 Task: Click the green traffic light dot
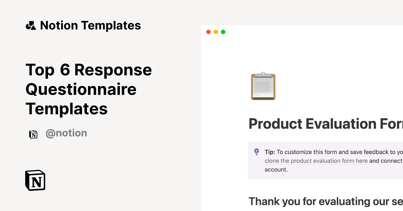point(223,31)
